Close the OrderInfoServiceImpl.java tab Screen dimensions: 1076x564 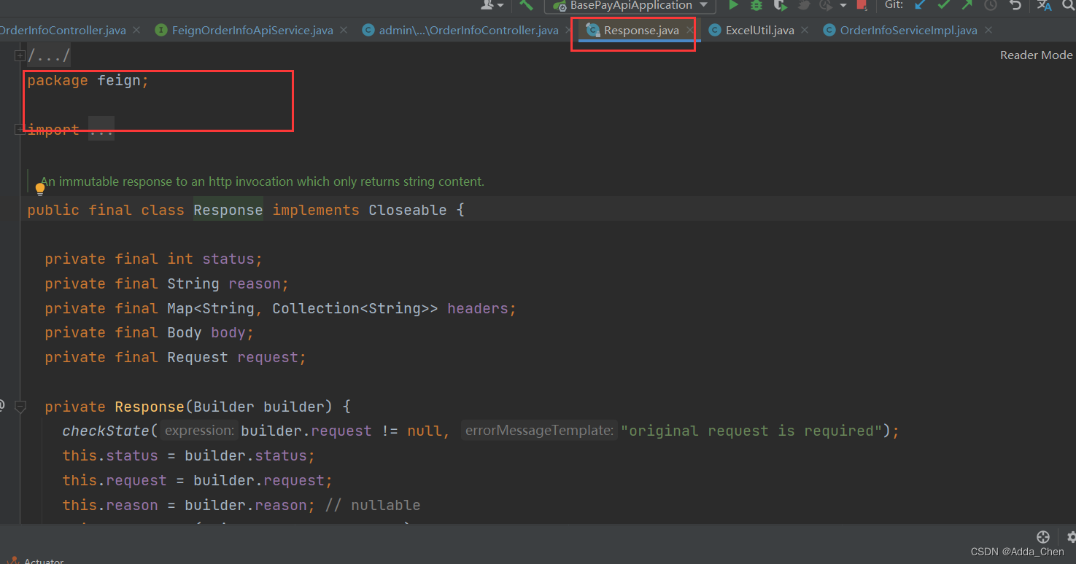coord(988,30)
